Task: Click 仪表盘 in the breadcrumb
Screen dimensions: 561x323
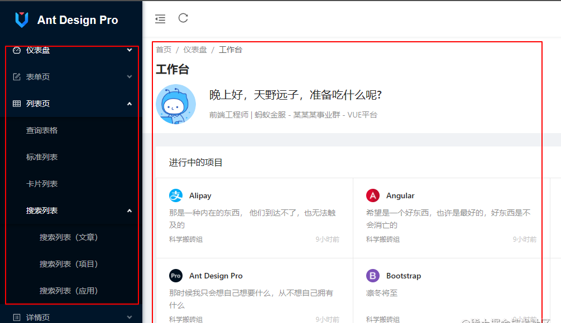Action: pyautogui.click(x=195, y=50)
